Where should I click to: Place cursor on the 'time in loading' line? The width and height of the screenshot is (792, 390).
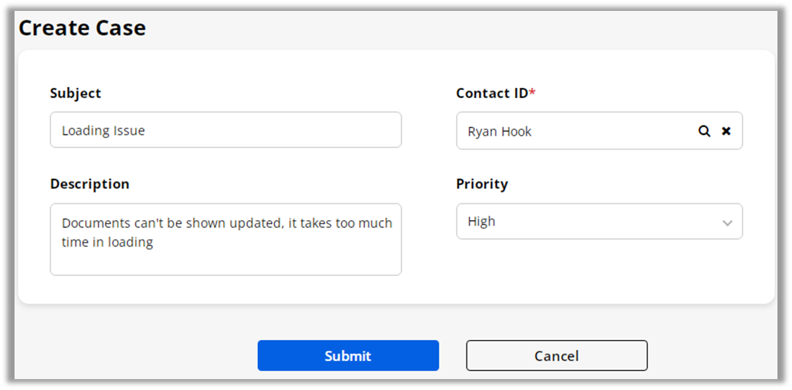[107, 243]
